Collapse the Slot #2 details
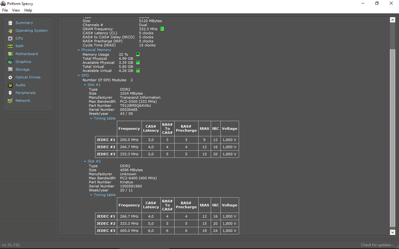The image size is (399, 249). [x=85, y=162]
